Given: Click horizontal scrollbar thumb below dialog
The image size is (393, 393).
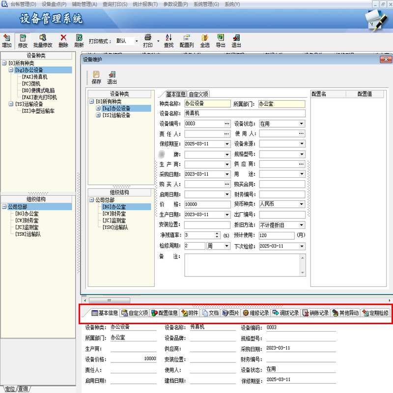Looking at the screenshot, I should 110,300.
